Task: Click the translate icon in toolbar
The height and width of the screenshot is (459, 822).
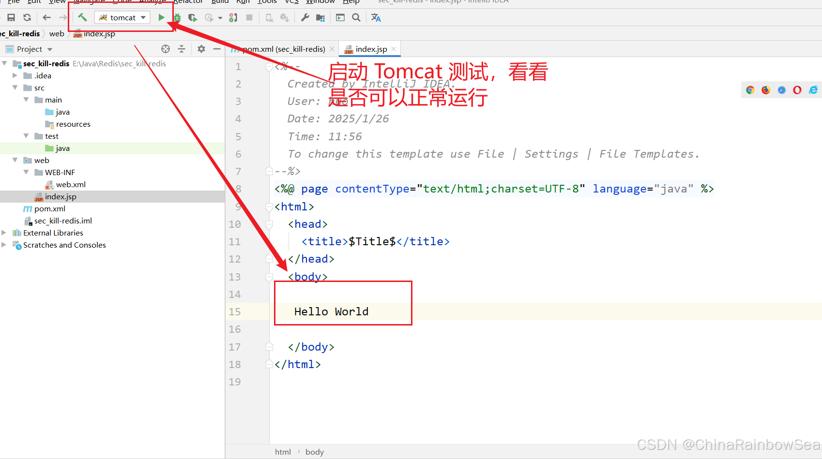Action: coord(376,17)
